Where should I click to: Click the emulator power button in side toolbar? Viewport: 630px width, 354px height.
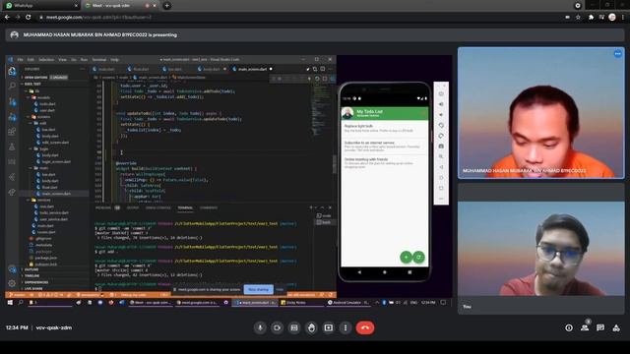tap(441, 94)
